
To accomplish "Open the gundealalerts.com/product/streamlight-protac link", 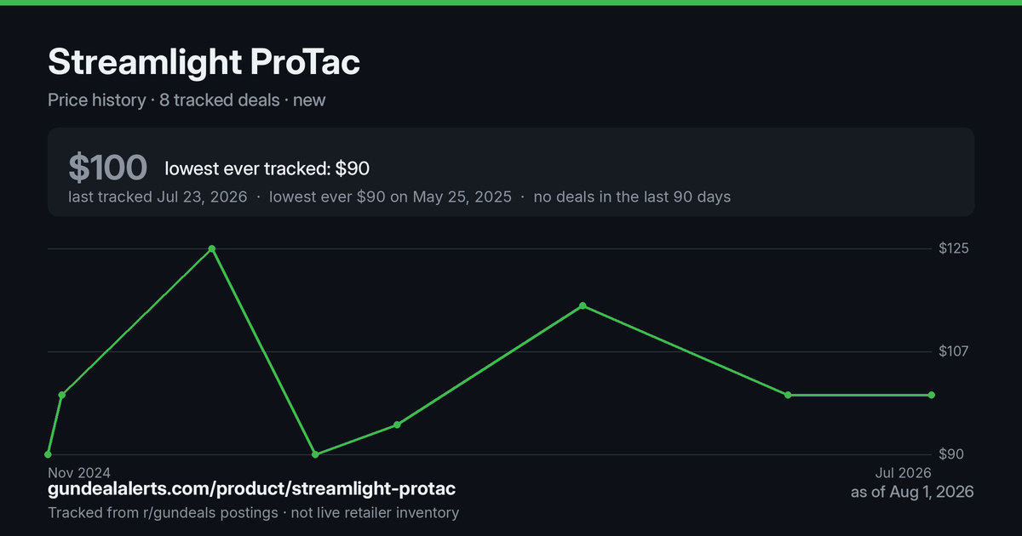I will (x=251, y=489).
